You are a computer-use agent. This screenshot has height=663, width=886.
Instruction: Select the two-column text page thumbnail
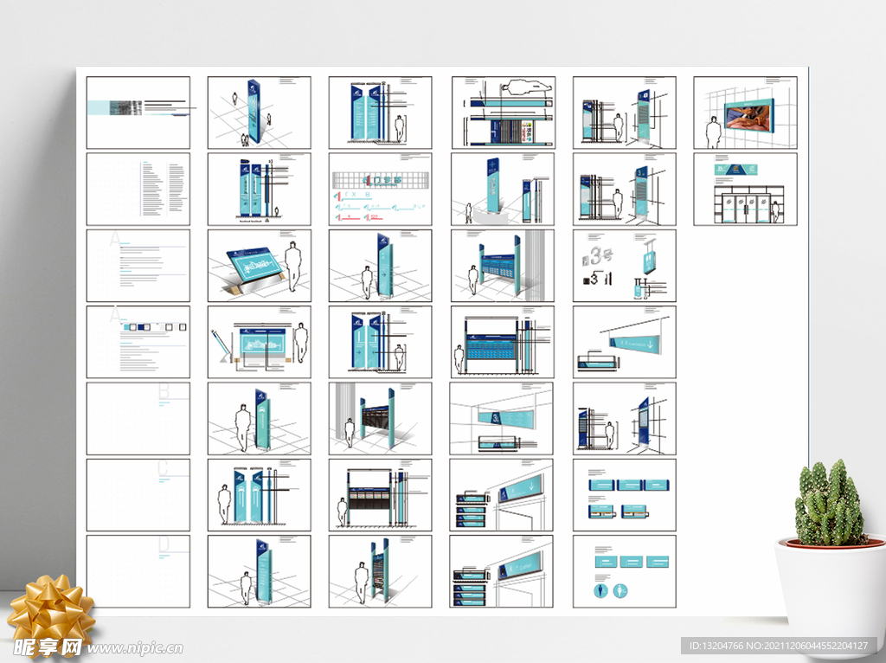pyautogui.click(x=138, y=189)
